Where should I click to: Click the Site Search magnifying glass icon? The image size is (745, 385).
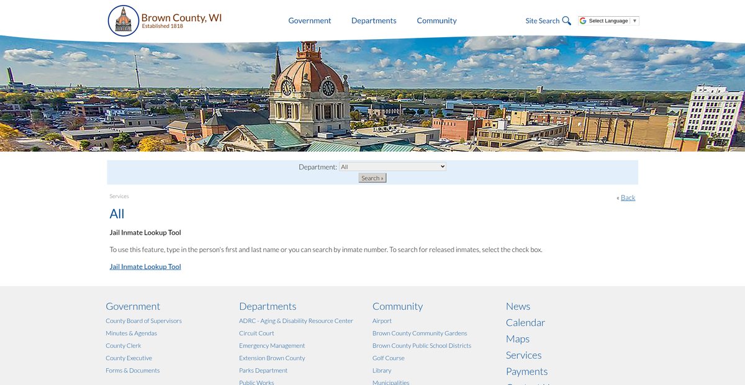(566, 20)
